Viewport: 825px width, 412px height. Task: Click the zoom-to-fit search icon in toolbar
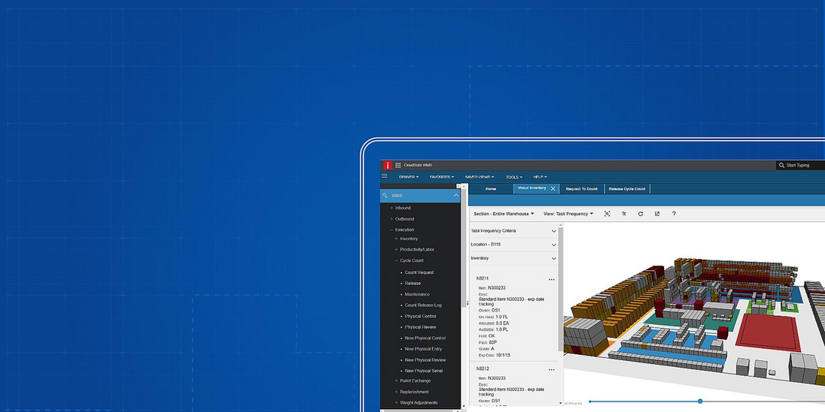pyautogui.click(x=607, y=214)
